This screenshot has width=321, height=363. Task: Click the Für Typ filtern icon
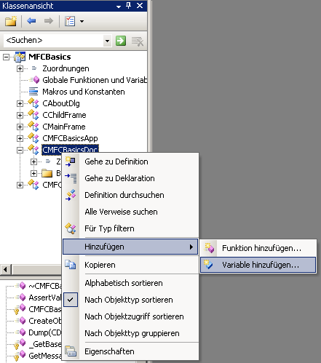point(71,228)
